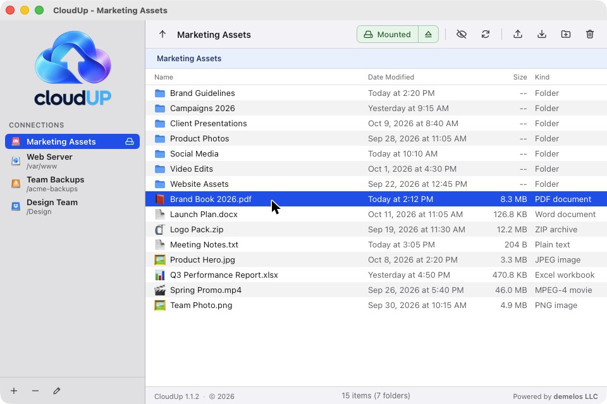The width and height of the screenshot is (607, 404).
Task: Click Marketing Assets breadcrumb path
Action: pos(189,58)
